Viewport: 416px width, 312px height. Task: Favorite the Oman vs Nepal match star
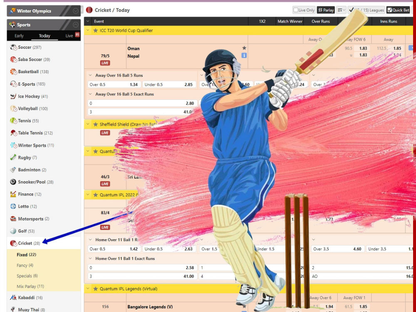point(244,48)
